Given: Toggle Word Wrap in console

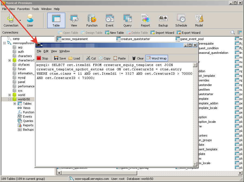Looking at the screenshot, I should (x=157, y=58).
